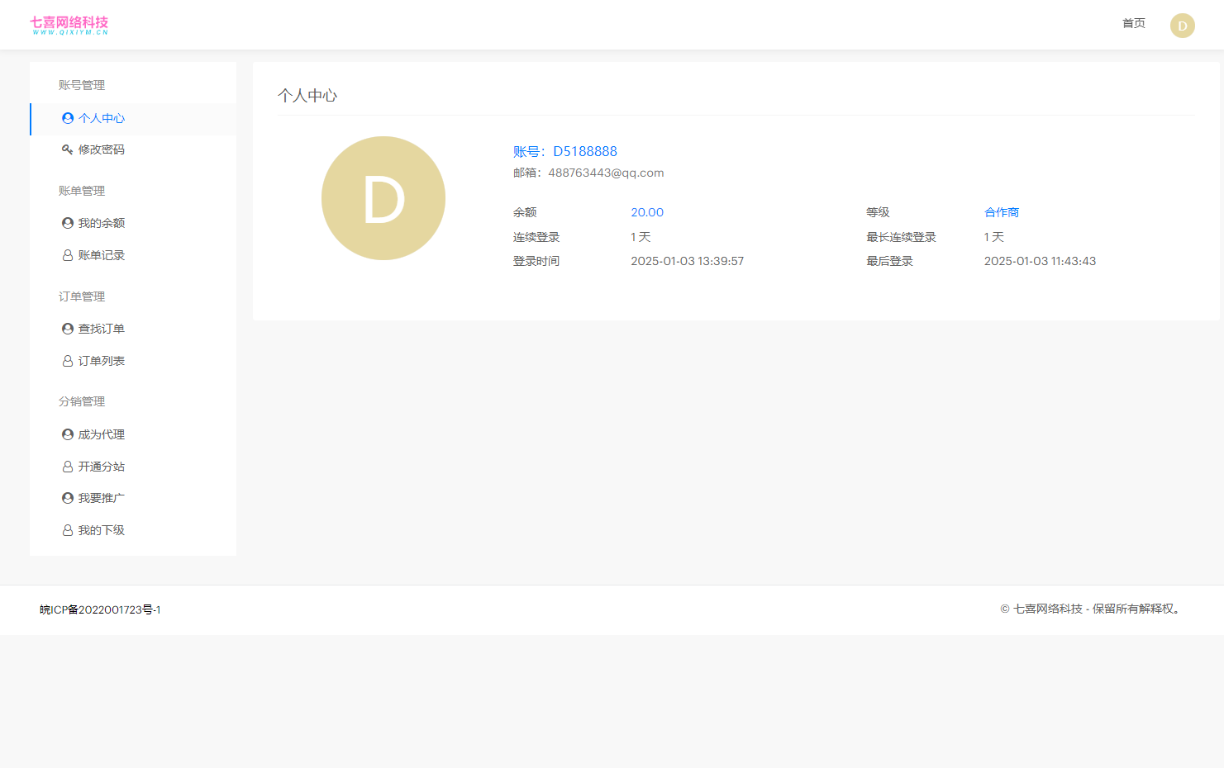Click the 七喜网络科技 logo
The image size is (1224, 768).
tap(69, 25)
